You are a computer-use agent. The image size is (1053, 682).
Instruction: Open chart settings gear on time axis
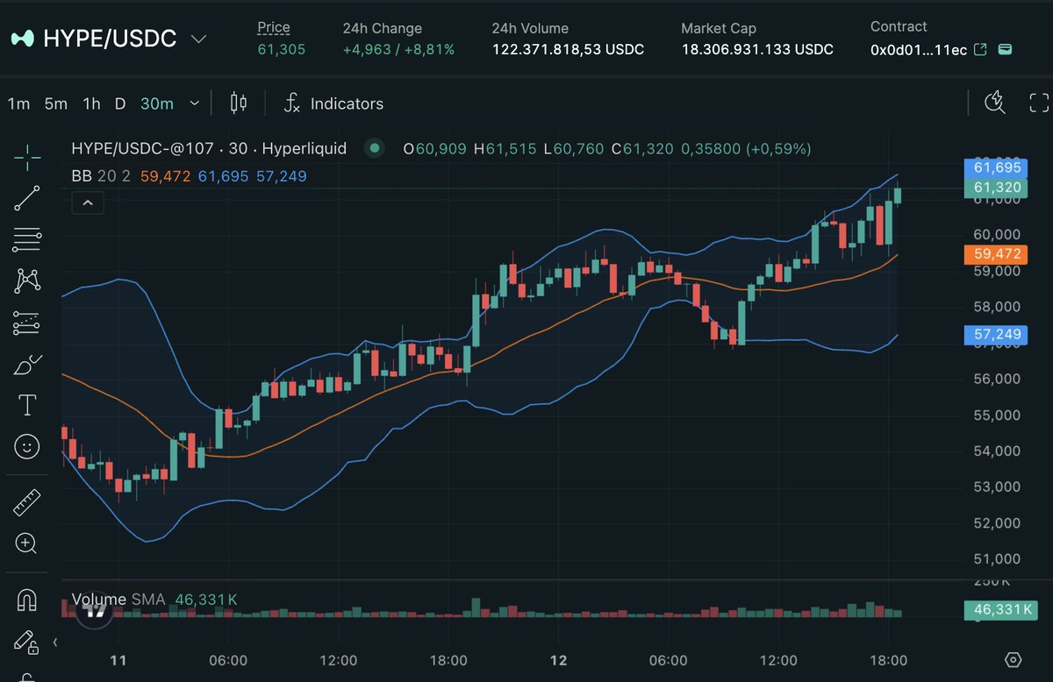[x=1014, y=660]
